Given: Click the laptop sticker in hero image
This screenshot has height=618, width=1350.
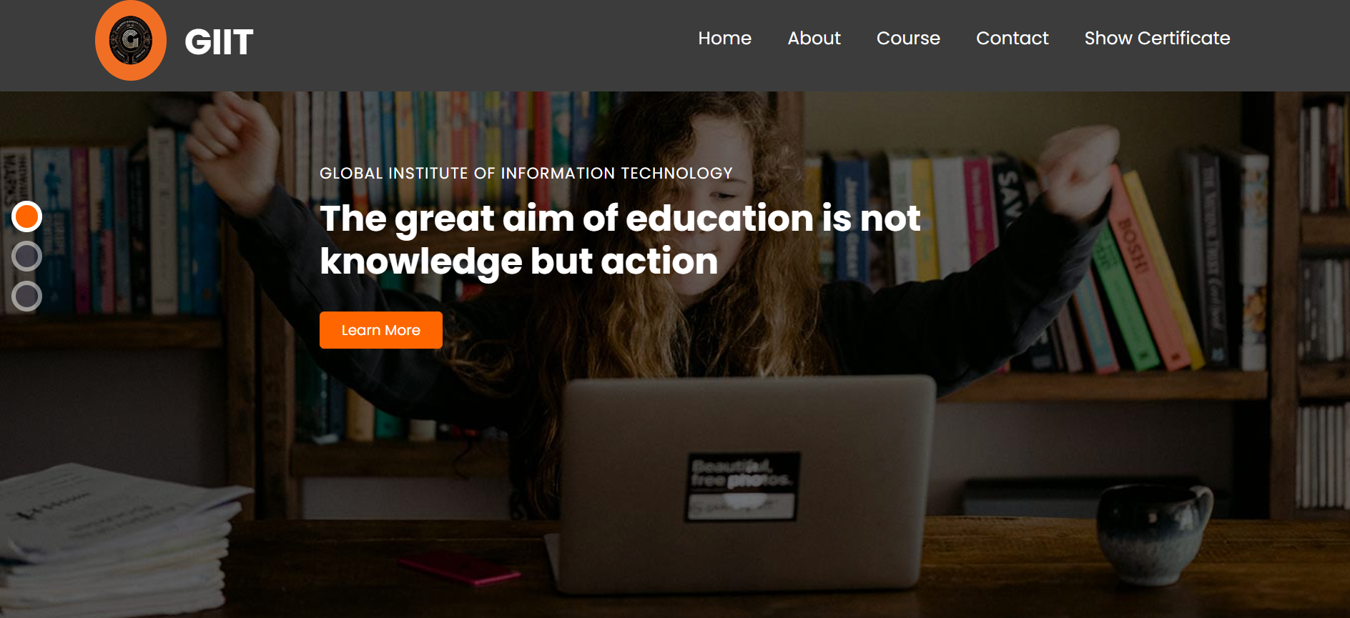Looking at the screenshot, I should pyautogui.click(x=742, y=486).
